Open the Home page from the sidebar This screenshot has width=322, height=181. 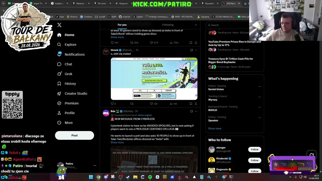(66, 35)
